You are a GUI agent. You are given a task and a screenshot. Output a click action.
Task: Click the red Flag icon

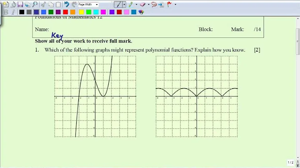click(169, 5)
